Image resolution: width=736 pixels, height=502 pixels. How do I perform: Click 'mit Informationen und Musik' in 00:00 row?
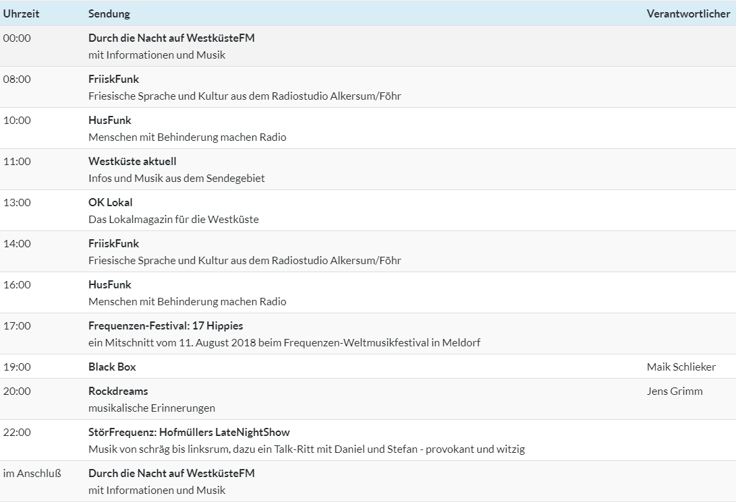[x=157, y=55]
